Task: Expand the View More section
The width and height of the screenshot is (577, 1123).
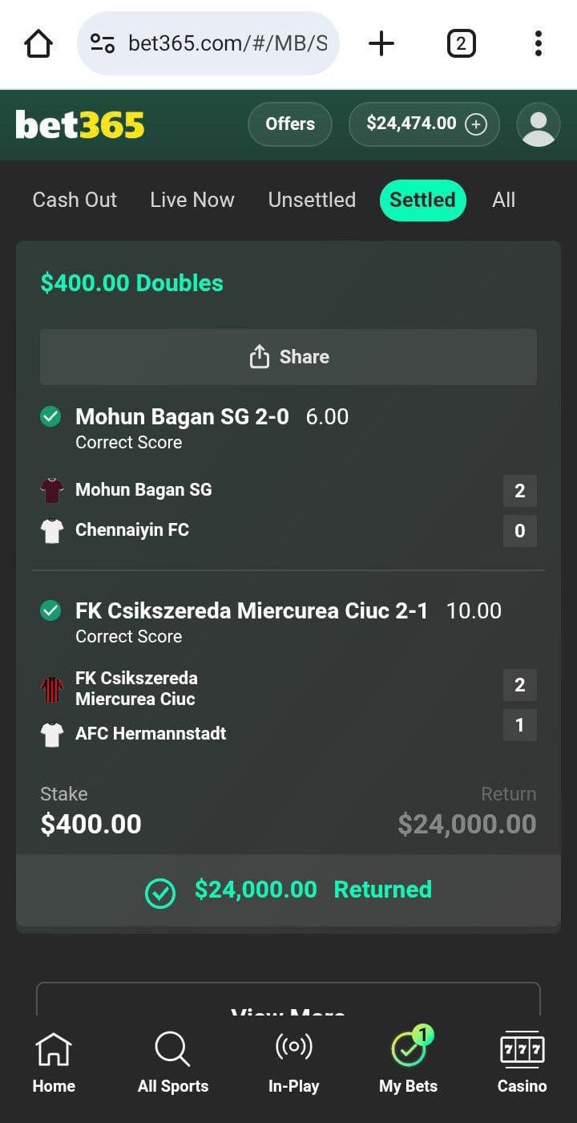Action: point(288,1004)
